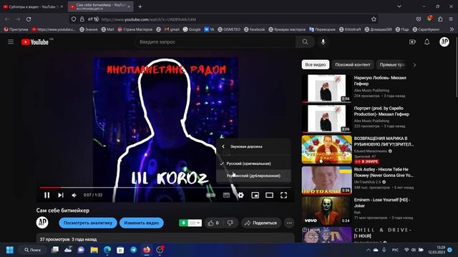Click the taskbar Поиск search box
This screenshot has height=257, width=458.
coord(33,250)
